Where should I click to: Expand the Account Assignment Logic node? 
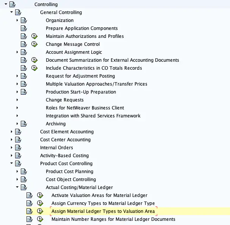tap(17, 52)
